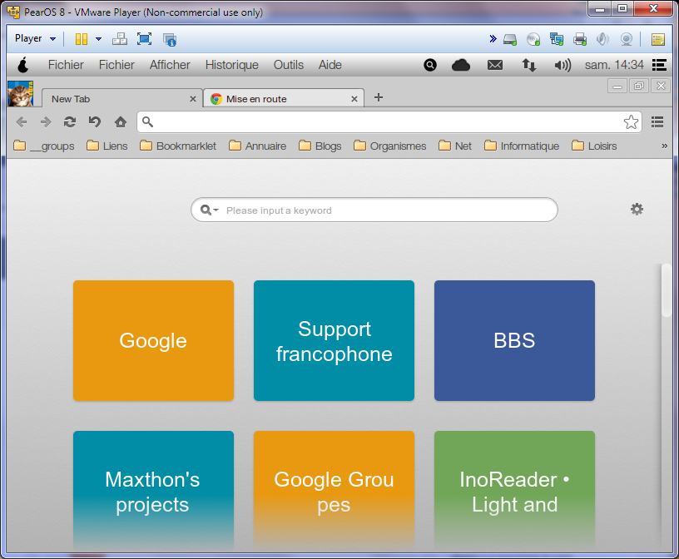
Task: Open a new browser tab with plus
Action: (x=379, y=97)
